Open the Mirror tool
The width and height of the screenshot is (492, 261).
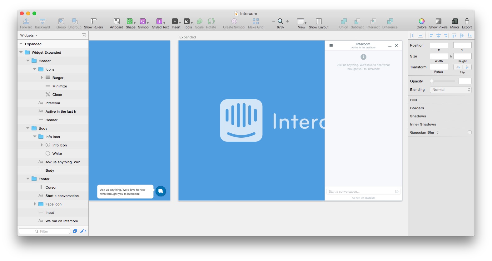[x=455, y=21]
